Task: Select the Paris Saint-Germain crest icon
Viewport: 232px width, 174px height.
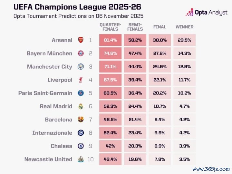Action: click(81, 93)
